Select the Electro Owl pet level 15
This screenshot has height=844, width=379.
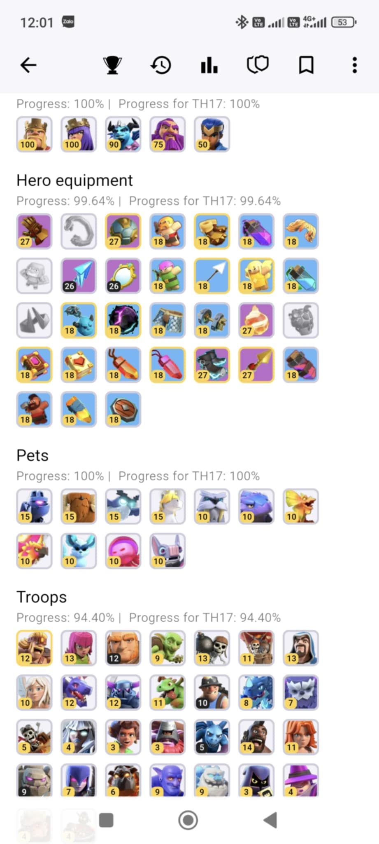pos(123,506)
